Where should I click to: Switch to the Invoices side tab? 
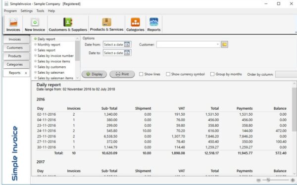pos(16,40)
